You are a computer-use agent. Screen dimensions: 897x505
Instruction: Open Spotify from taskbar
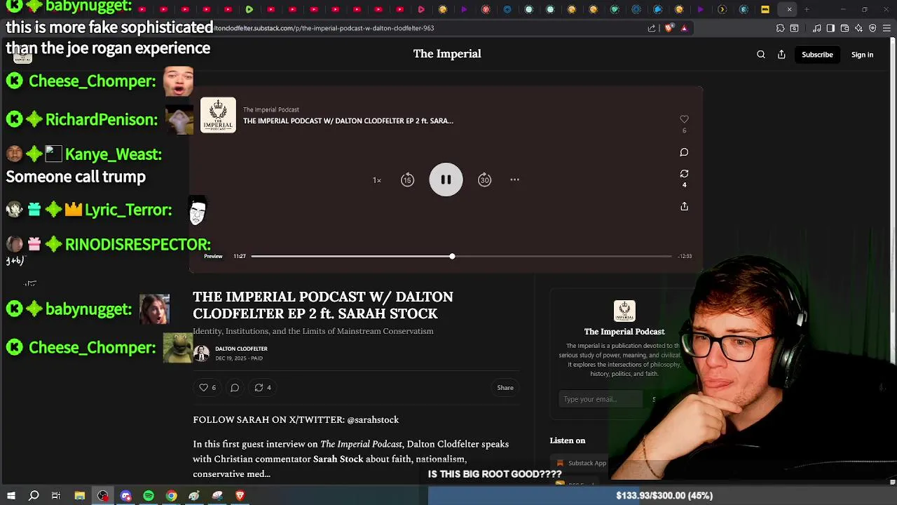click(x=149, y=496)
